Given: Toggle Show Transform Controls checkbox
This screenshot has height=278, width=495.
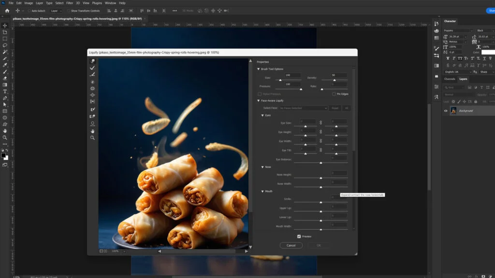Looking at the screenshot, I should coord(69,11).
